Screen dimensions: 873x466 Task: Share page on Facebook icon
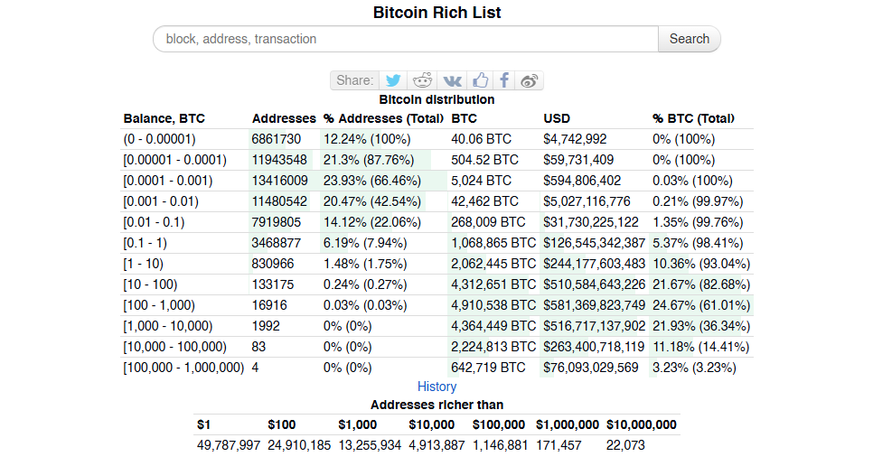504,80
